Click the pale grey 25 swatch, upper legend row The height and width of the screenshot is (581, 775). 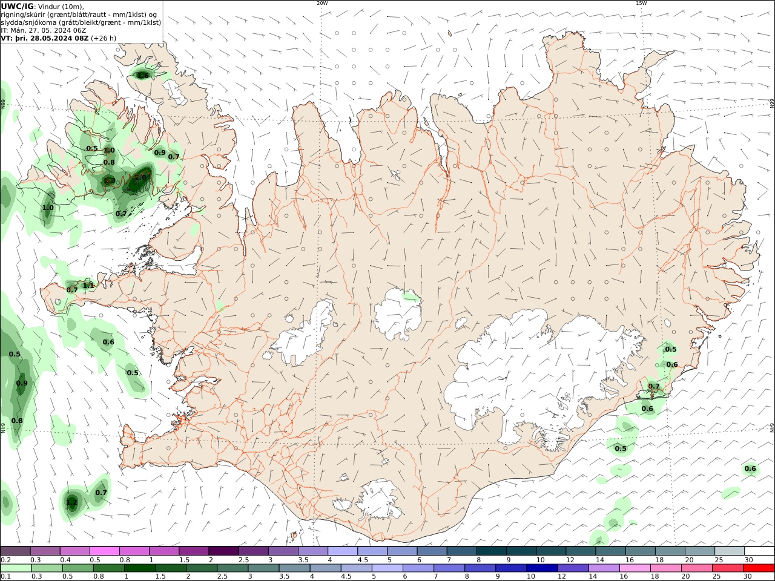730,551
